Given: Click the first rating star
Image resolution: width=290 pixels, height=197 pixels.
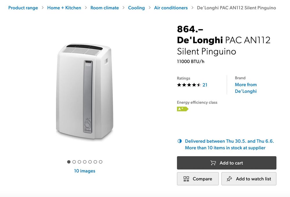Looking at the screenshot, I should pos(179,85).
